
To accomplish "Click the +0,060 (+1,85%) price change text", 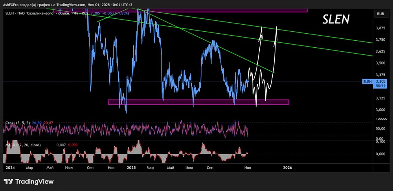I will pyautogui.click(x=116, y=14).
